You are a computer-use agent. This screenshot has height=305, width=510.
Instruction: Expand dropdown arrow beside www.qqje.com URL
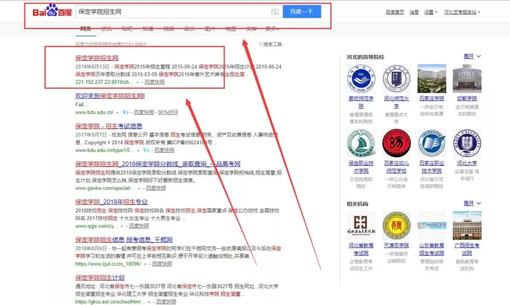(122, 226)
